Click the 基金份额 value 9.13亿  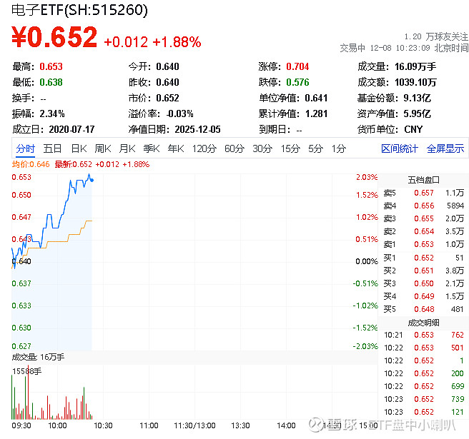[417, 98]
